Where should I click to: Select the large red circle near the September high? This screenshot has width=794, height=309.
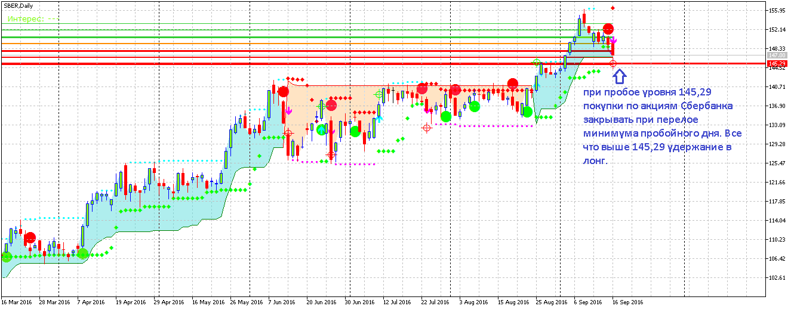coord(608,29)
